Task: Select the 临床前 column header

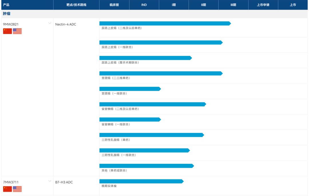Action: [x=114, y=5]
